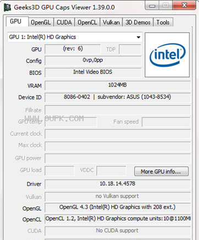This screenshot has width=199, height=240.
Task: Click the Driver version field
Action: pos(118,184)
